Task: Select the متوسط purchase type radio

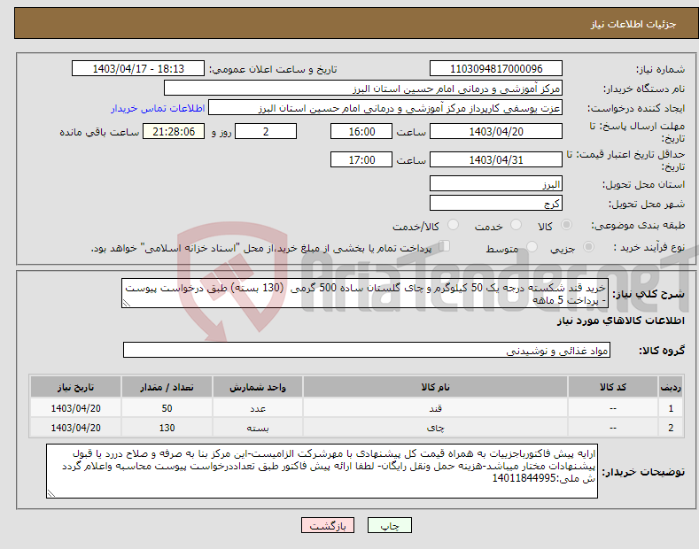Action: [x=532, y=246]
